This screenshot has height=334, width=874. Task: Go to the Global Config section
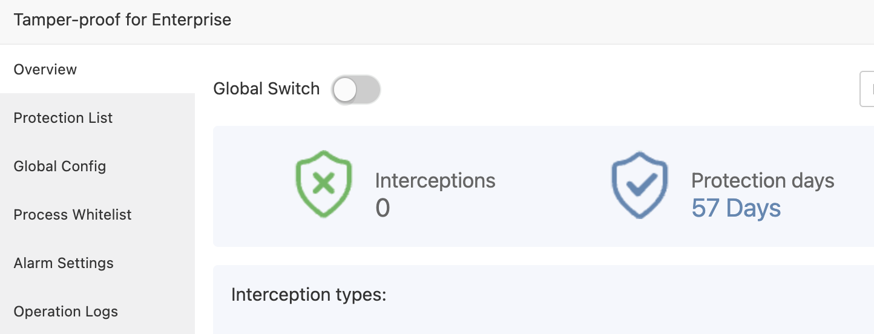tap(60, 166)
